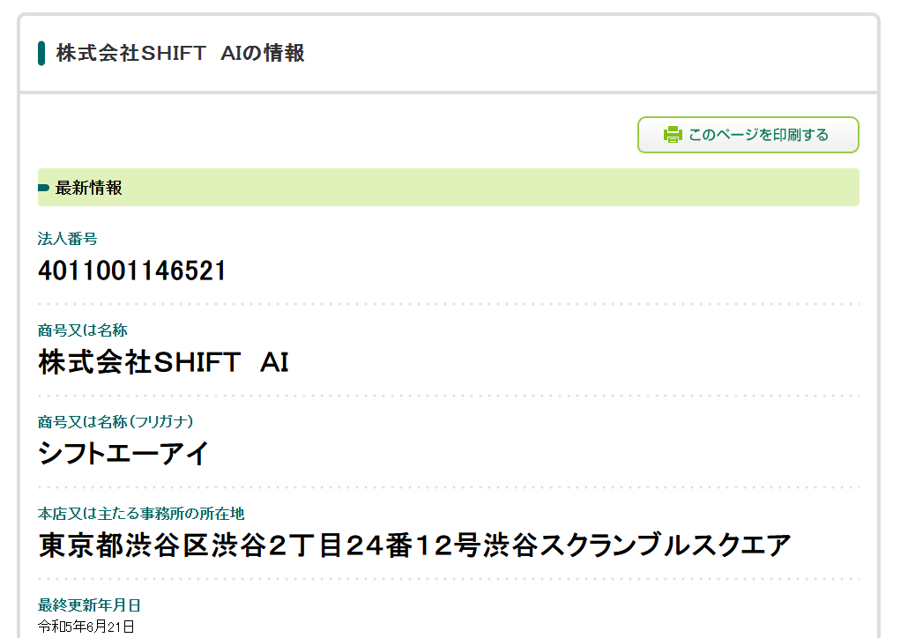Click the update date 令和5年6月21日

tap(85, 626)
